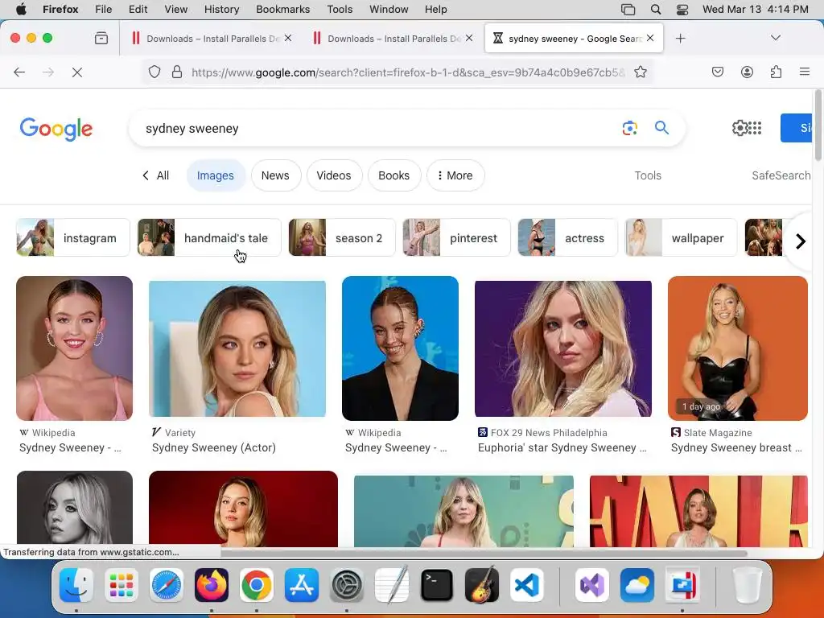Go back to All results

tap(156, 175)
